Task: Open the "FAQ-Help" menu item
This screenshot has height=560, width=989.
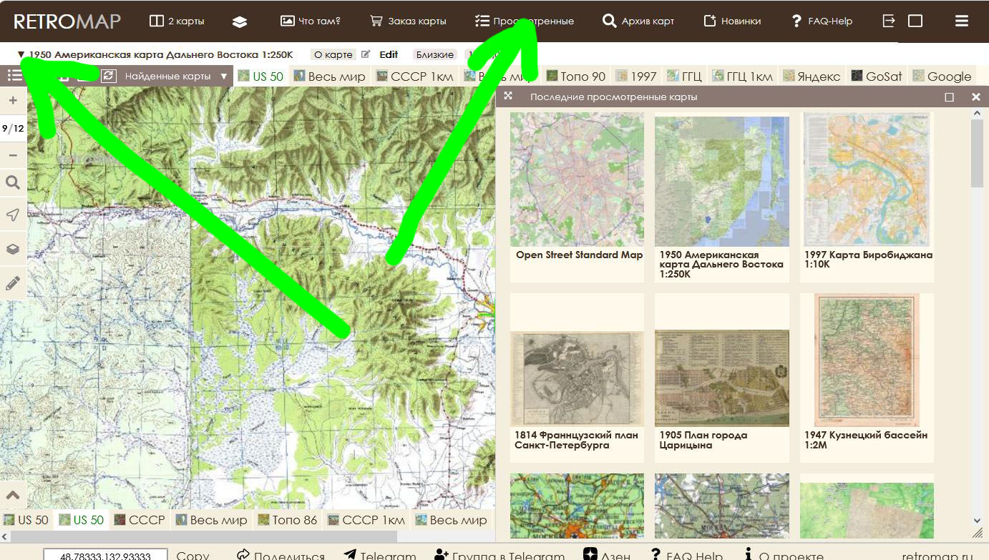Action: (x=822, y=21)
